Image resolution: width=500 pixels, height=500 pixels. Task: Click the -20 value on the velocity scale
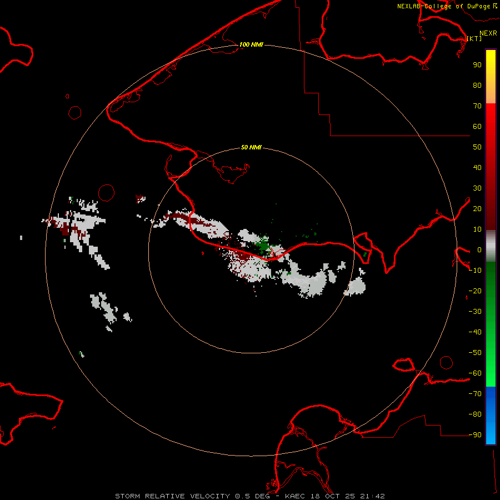tap(475, 291)
